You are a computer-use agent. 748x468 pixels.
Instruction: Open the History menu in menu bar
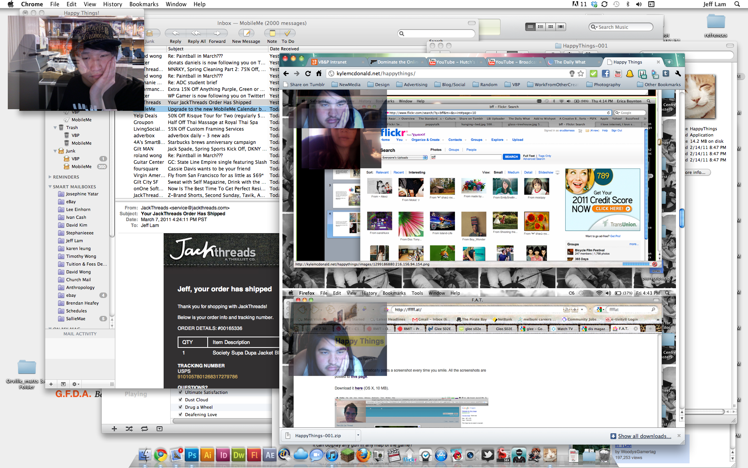click(x=113, y=4)
